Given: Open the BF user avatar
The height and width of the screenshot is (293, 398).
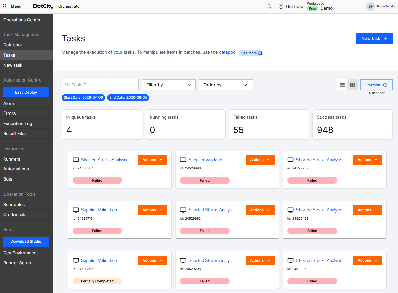Looking at the screenshot, I should (370, 6).
